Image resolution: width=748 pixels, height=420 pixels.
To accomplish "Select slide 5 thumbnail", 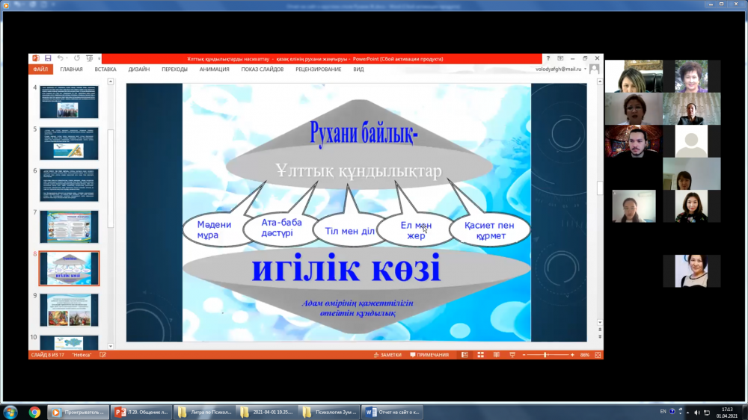I will 69,143.
